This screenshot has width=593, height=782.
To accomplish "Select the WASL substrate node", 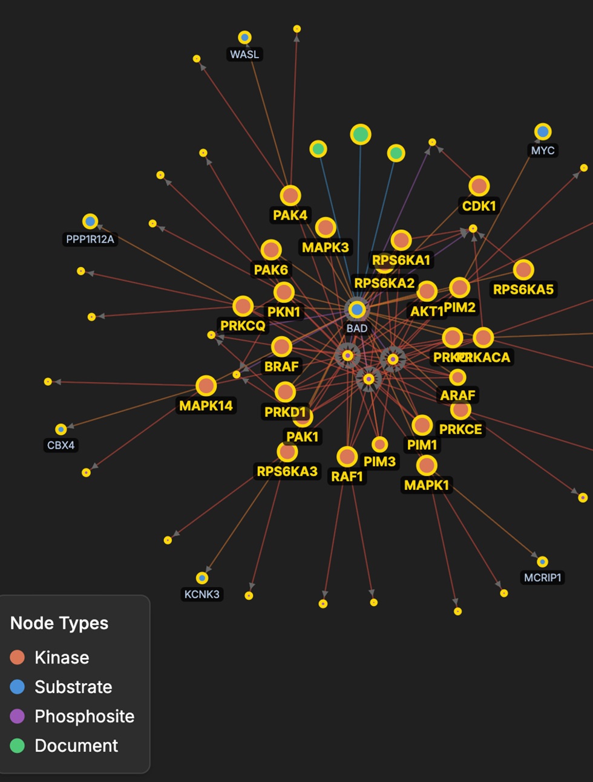I will pos(244,37).
